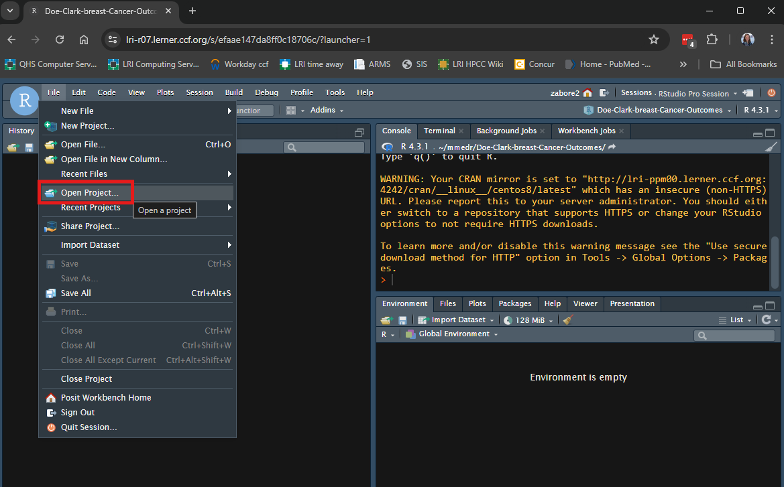Click the console input prompt line
The width and height of the screenshot is (784, 487).
point(573,280)
